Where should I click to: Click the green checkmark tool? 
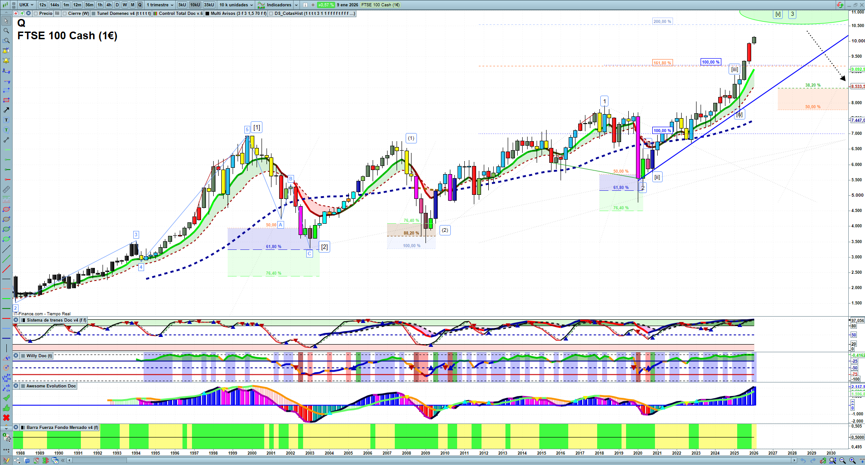(6, 398)
